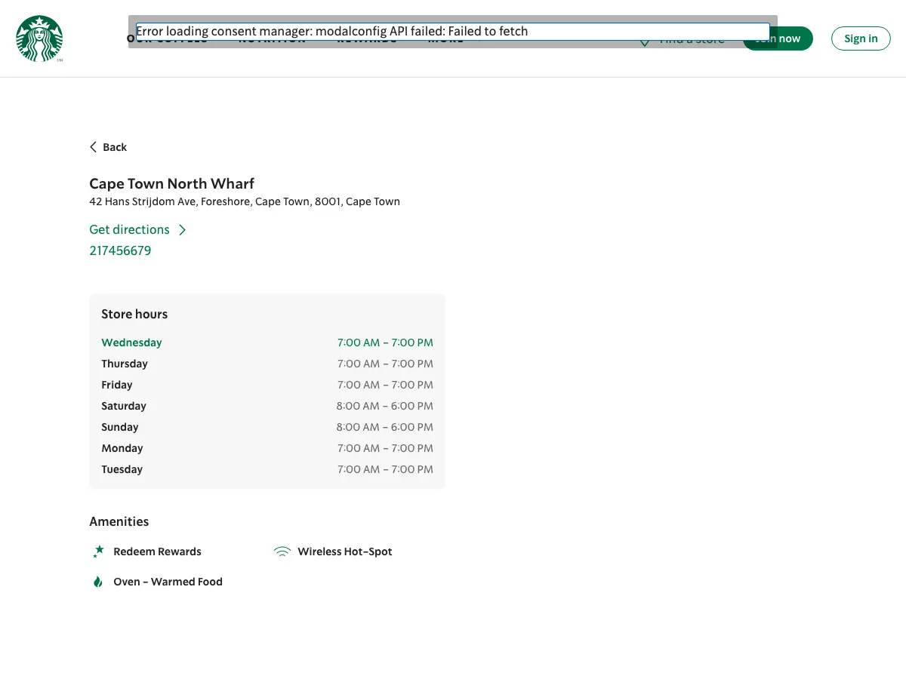This screenshot has height=679, width=906.
Task: Click Friday's 7:00 AM – 7:00 PM hours
Action: coord(385,385)
